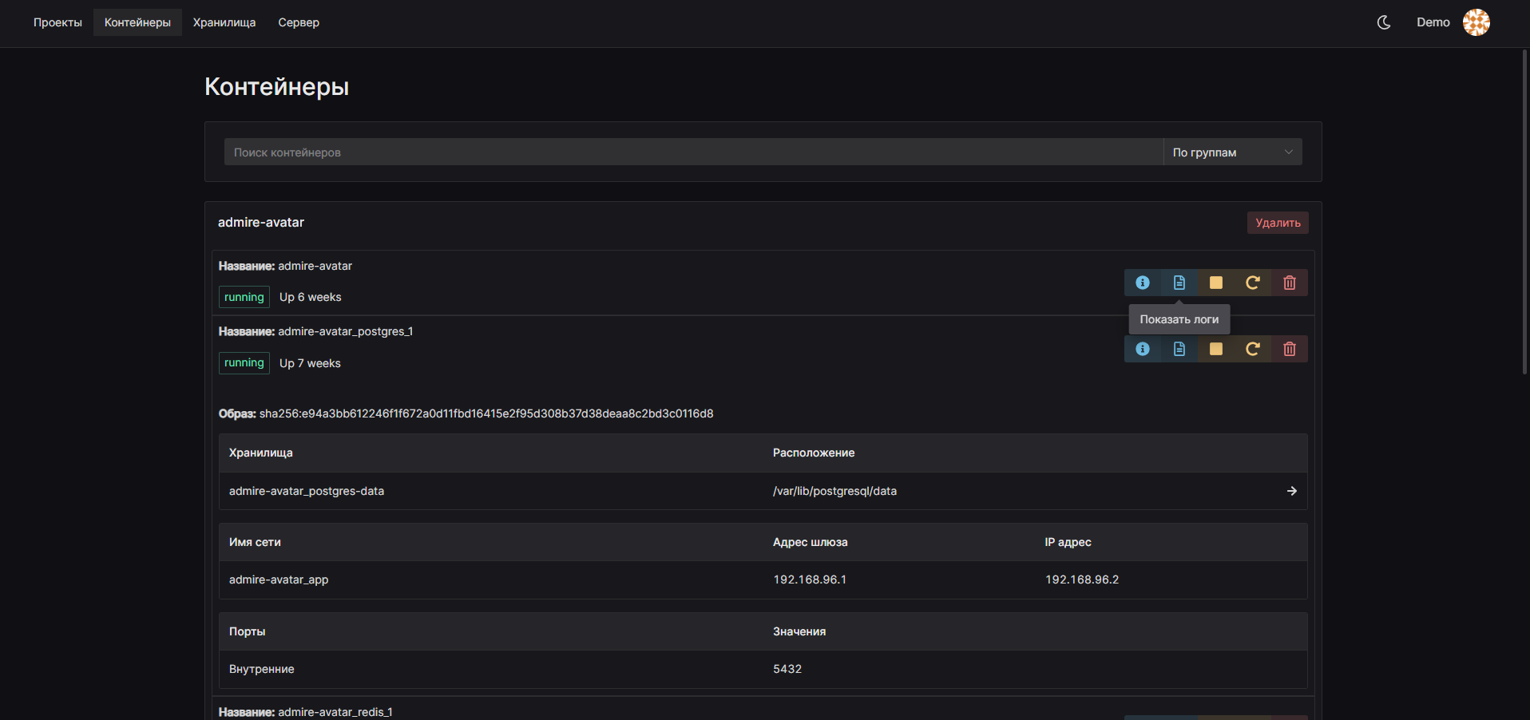Stop the admire-avatar container
1530x720 pixels.
click(x=1216, y=283)
